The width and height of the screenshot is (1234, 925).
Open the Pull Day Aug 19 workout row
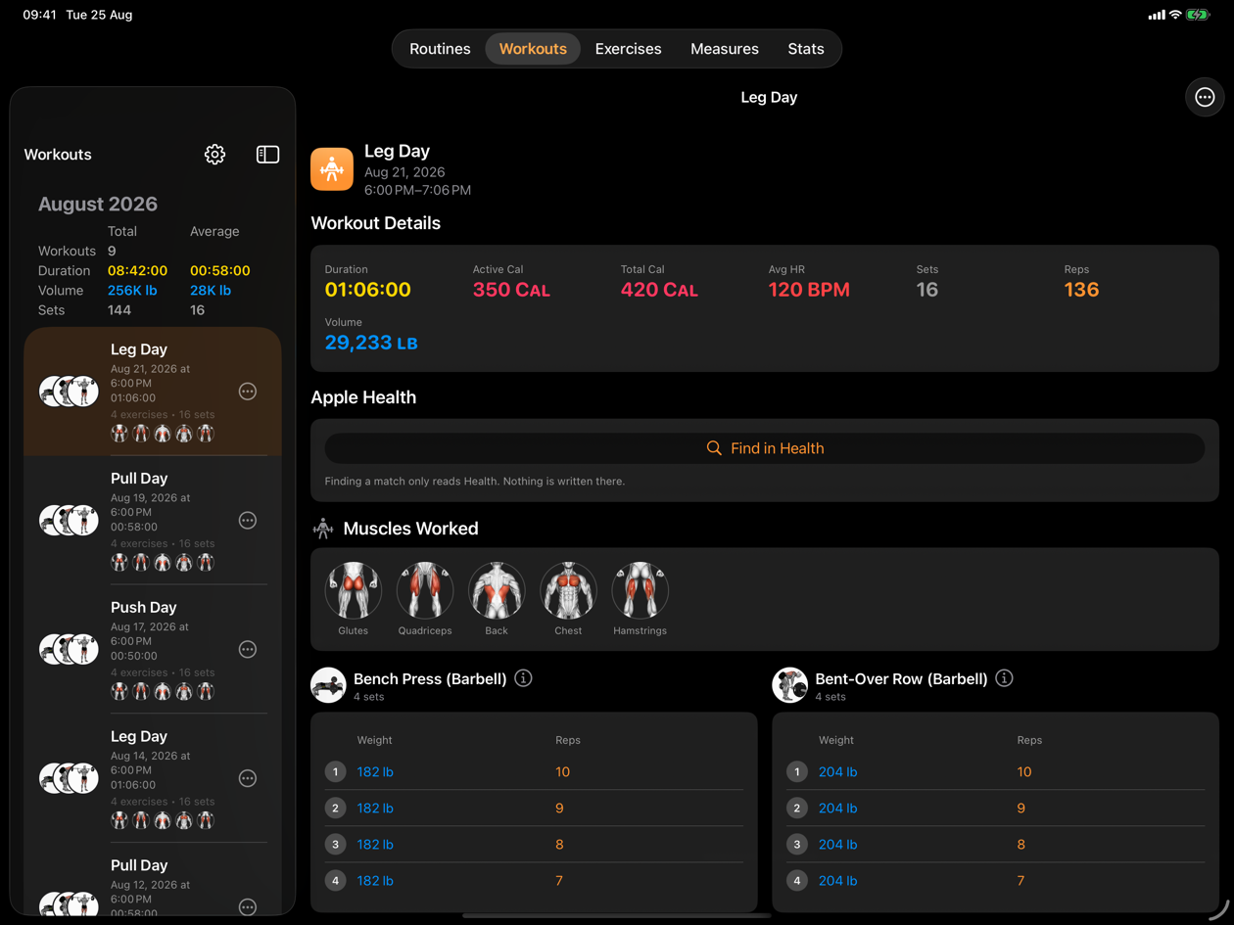pyautogui.click(x=153, y=521)
